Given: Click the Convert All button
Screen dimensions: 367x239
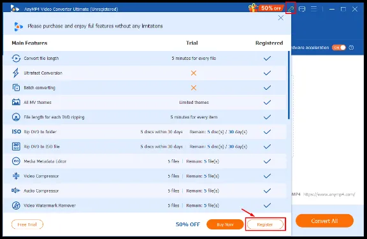Looking at the screenshot, I should tap(324, 221).
